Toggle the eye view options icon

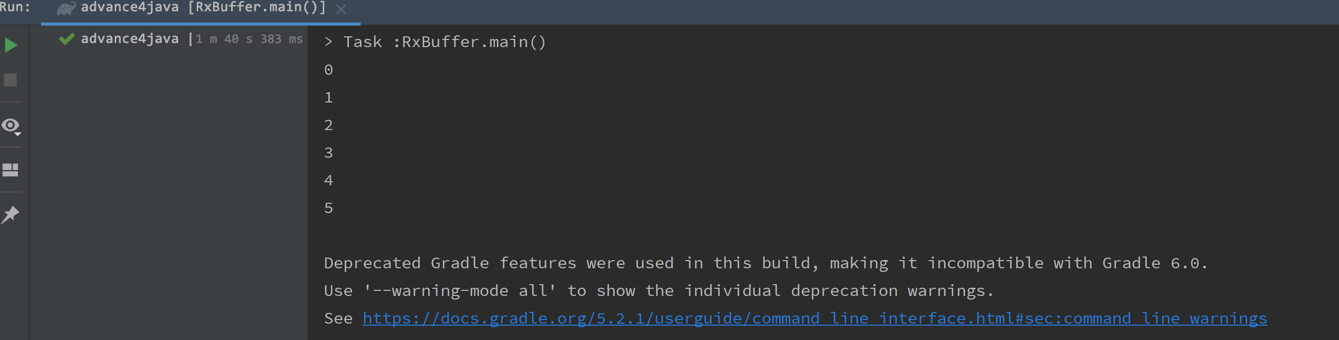pos(9,125)
